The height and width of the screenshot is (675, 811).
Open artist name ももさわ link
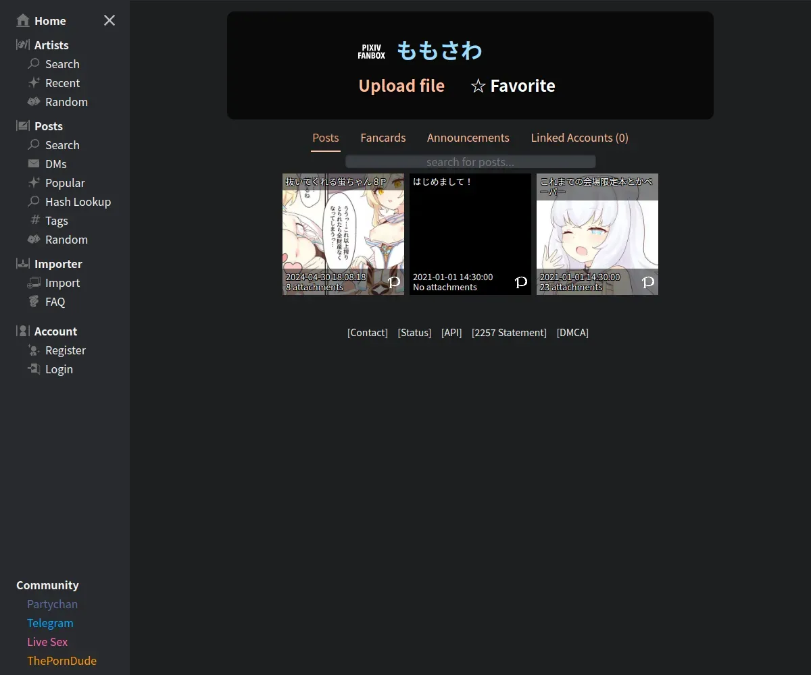coord(439,51)
